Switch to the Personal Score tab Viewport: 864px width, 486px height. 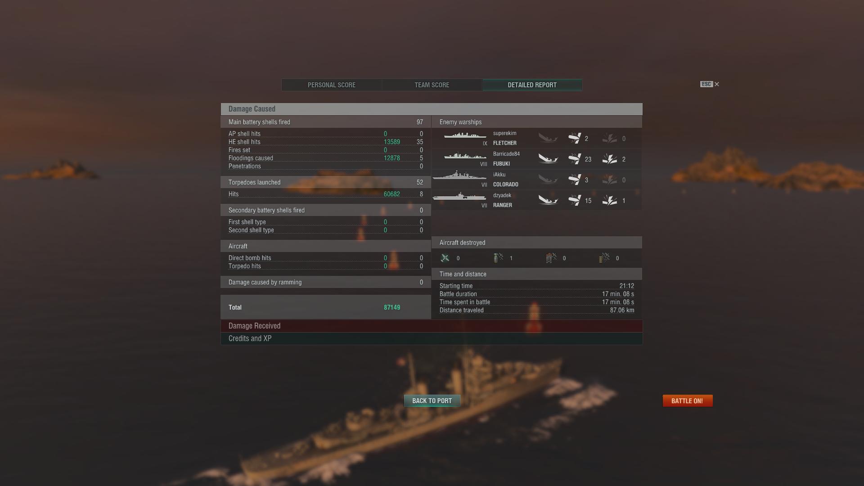click(x=332, y=85)
